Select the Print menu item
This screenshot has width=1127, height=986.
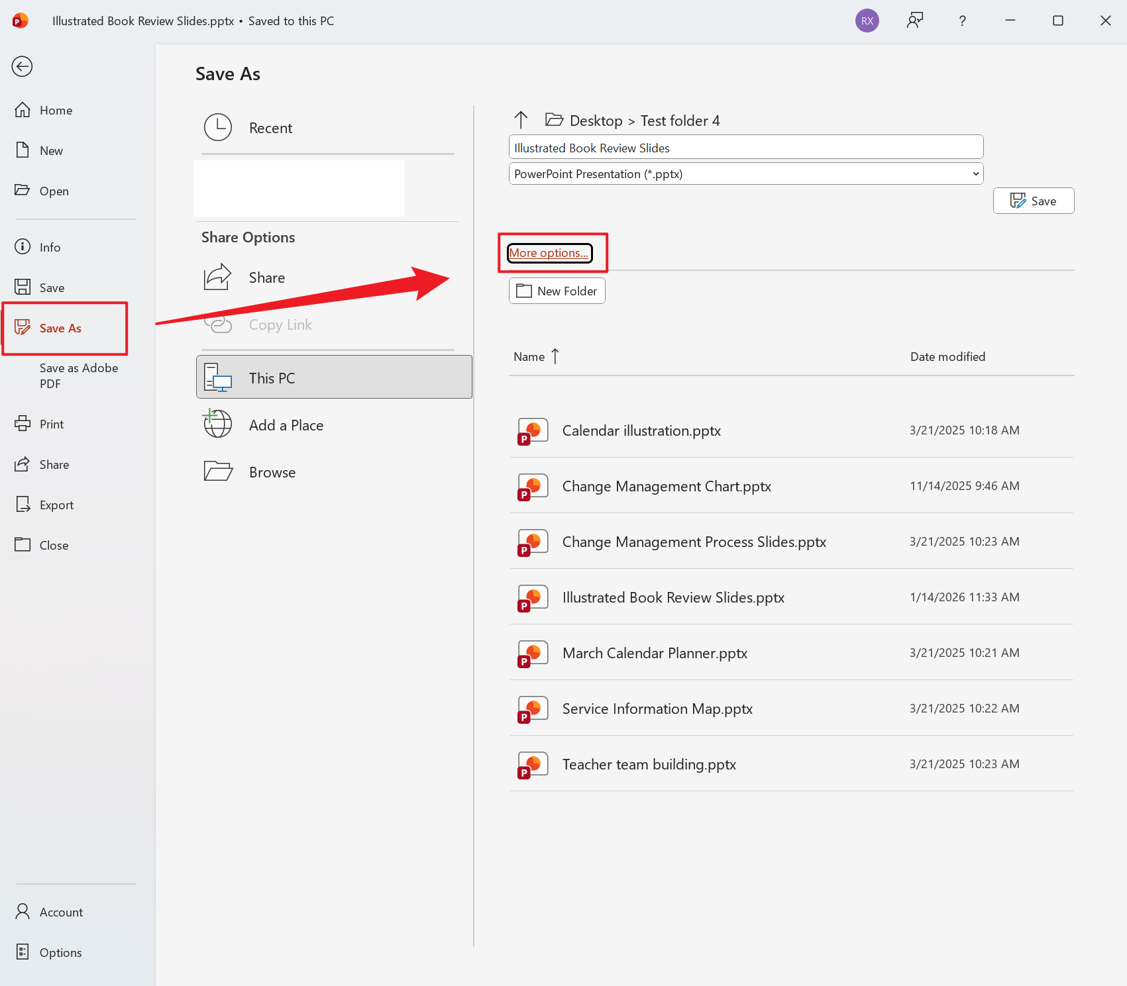tap(51, 424)
